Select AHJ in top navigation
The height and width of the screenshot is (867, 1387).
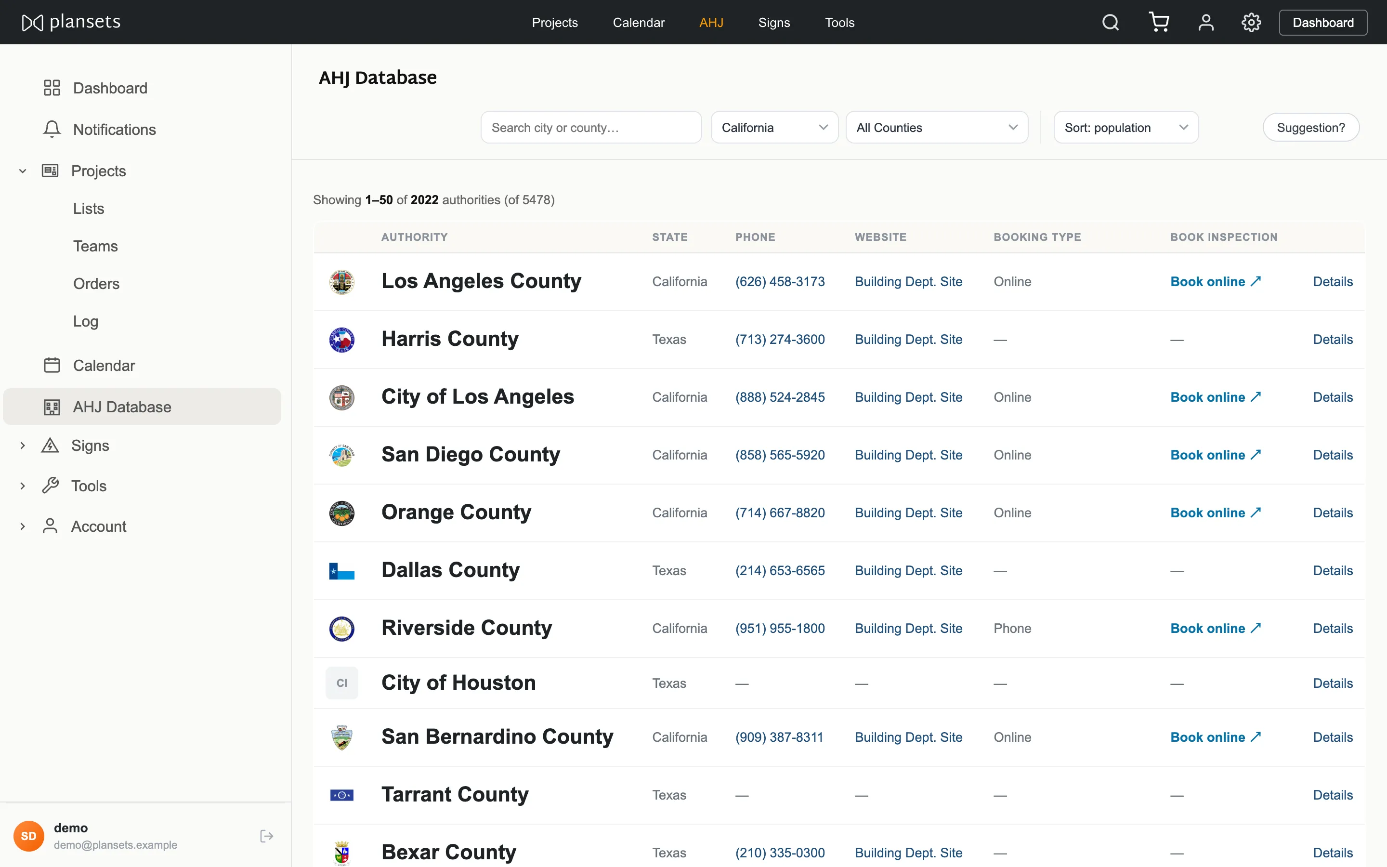(x=711, y=22)
